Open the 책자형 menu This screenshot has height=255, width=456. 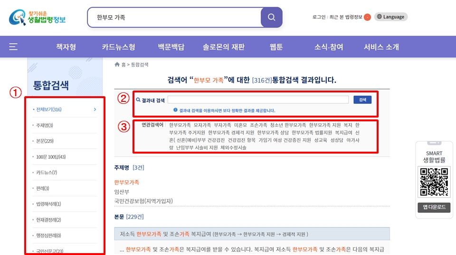click(x=66, y=47)
